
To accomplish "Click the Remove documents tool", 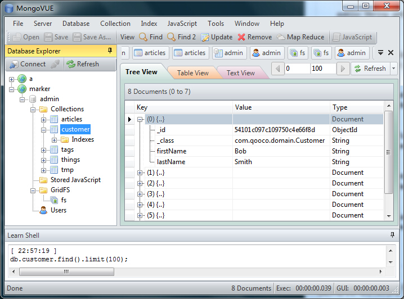I will click(x=254, y=37).
